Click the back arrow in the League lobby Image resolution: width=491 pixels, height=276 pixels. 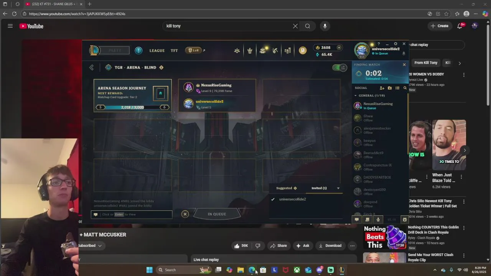point(91,67)
